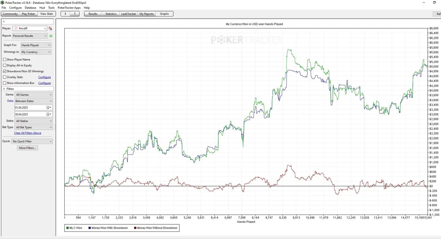Image resolution: width=441 pixels, height=239 pixels.
Task: Uncheck Showdown/Non SD Winnings
Action: click(x=4, y=71)
